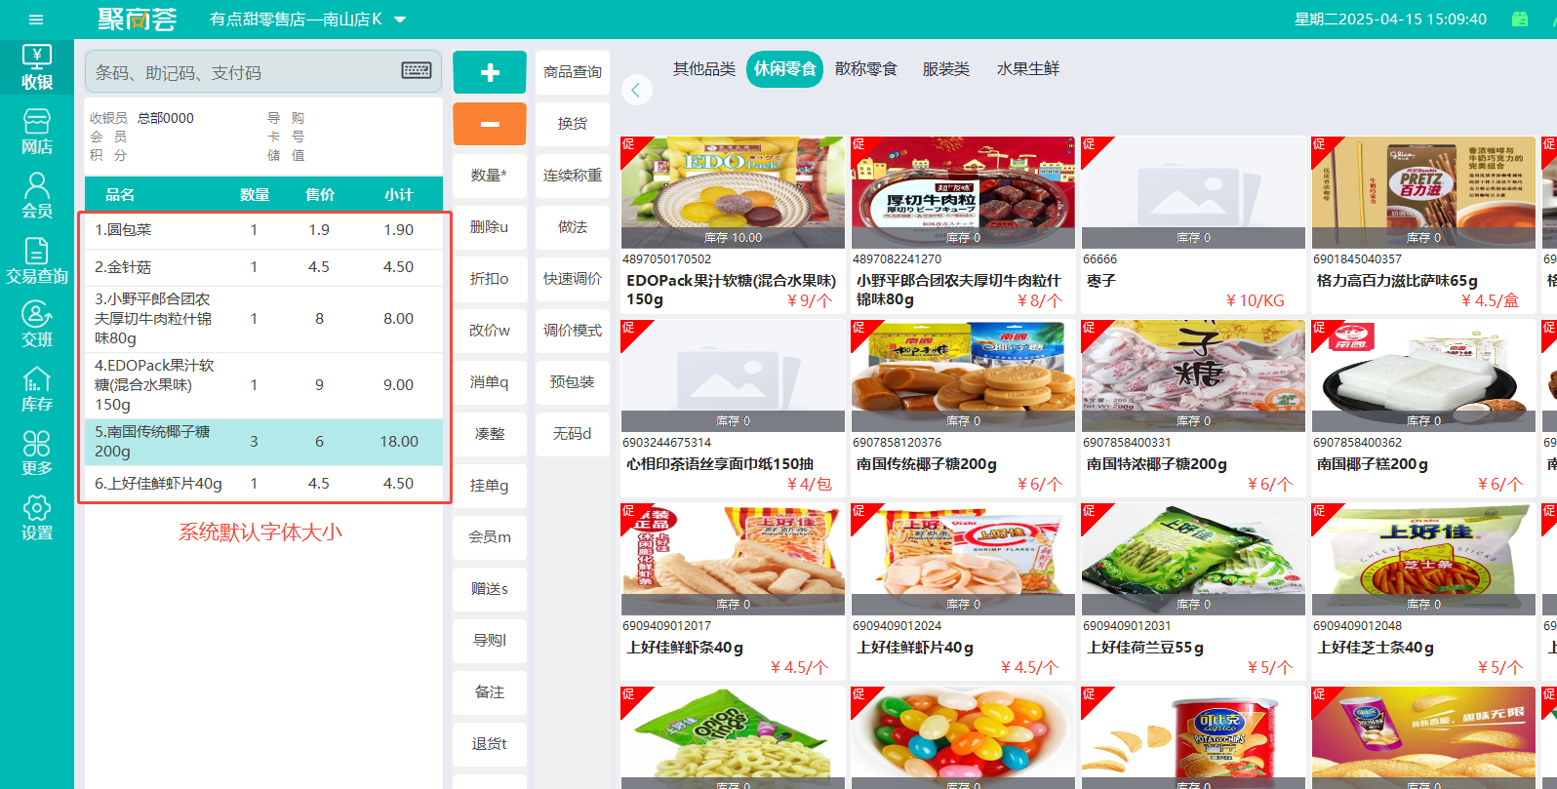Select the 其他品类 category tab
Image resolution: width=1557 pixels, height=789 pixels.
pos(704,69)
